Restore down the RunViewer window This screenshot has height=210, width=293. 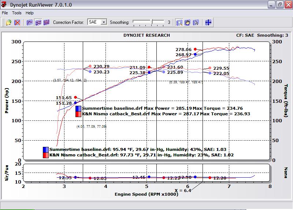coord(280,5)
